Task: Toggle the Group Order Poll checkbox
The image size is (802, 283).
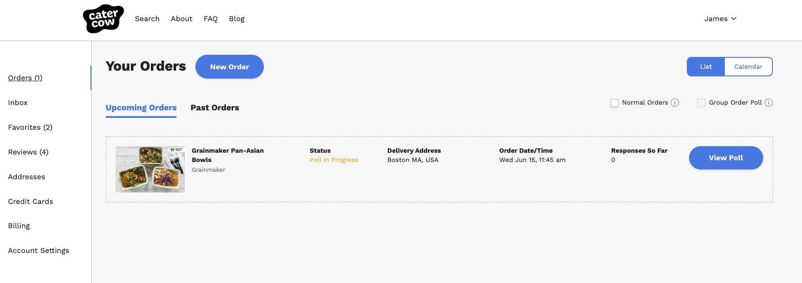Action: click(x=701, y=103)
